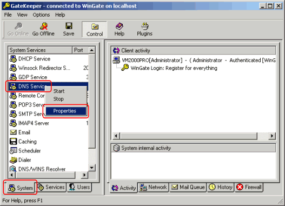
Task: Choose Stop from the context menu
Action: (58, 99)
